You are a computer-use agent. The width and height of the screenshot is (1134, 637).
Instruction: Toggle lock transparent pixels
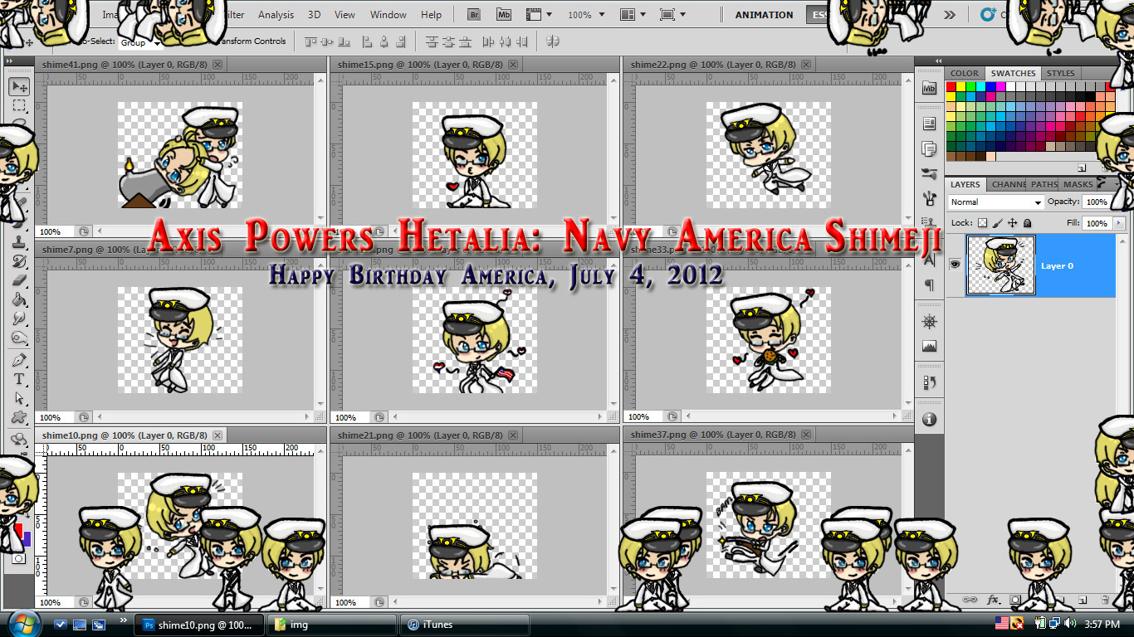pyautogui.click(x=983, y=223)
